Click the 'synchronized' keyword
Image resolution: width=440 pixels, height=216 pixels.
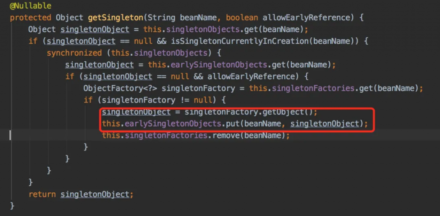pos(74,53)
